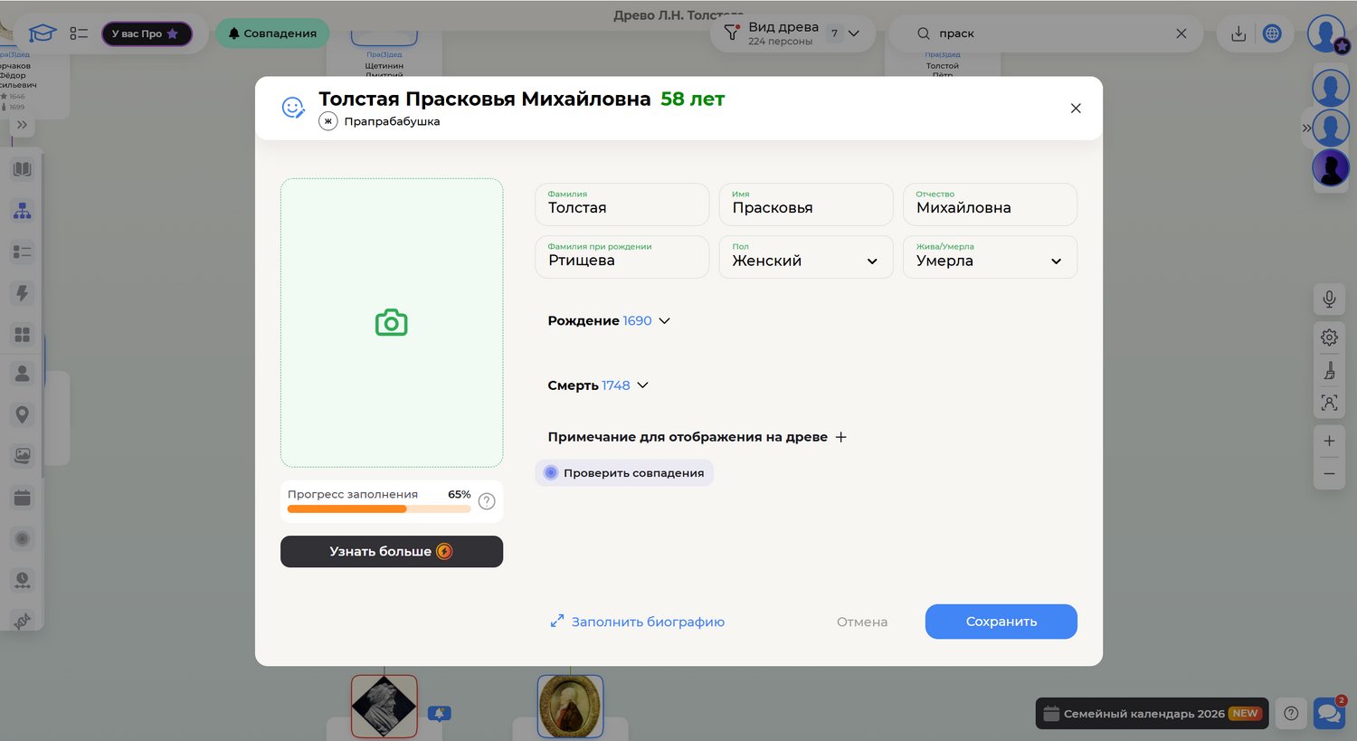The width and height of the screenshot is (1357, 741).
Task: Open the chat messages icon
Action: [x=1329, y=713]
